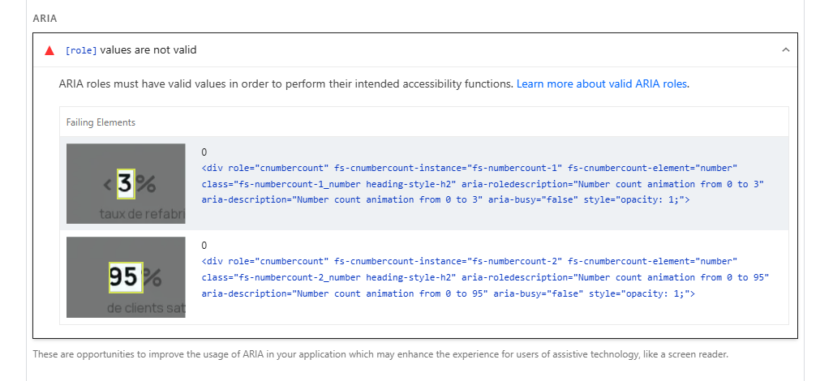Select the fs-numbercount-1 div code snippet
The image size is (833, 381).
pyautogui.click(x=483, y=183)
